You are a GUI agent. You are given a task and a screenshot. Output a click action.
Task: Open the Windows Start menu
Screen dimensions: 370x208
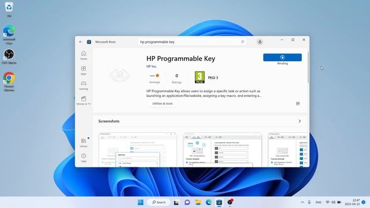(140, 202)
